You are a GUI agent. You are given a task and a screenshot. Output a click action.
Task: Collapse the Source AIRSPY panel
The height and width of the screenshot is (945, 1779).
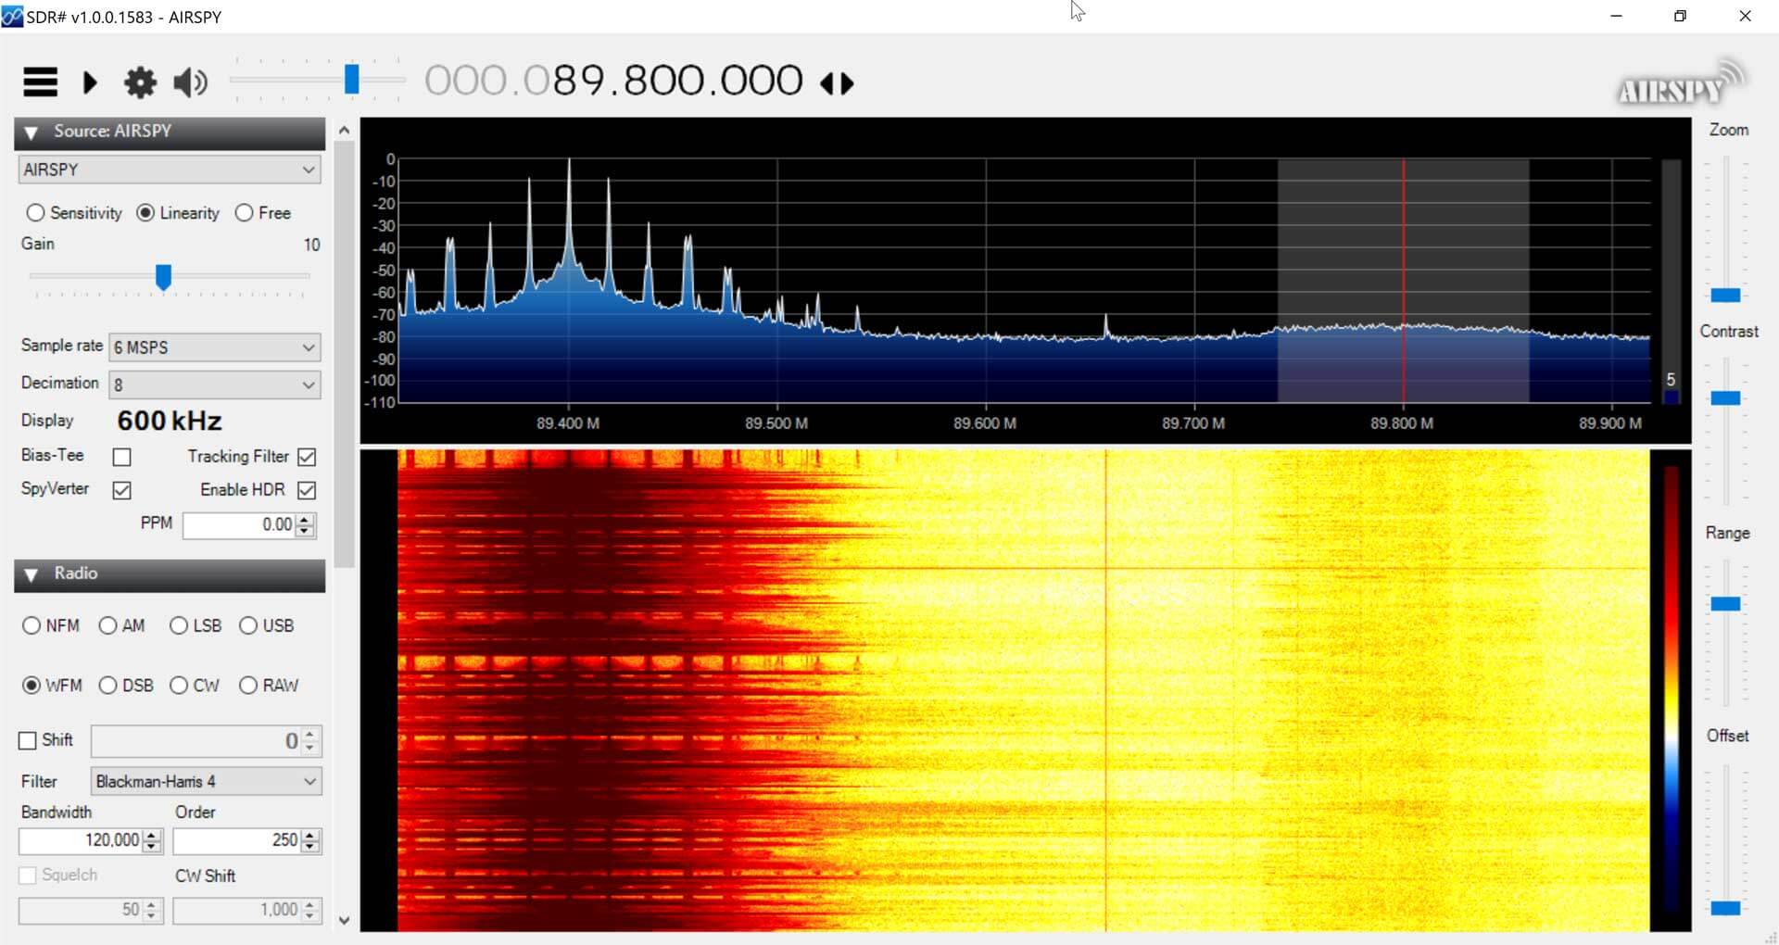tap(31, 132)
